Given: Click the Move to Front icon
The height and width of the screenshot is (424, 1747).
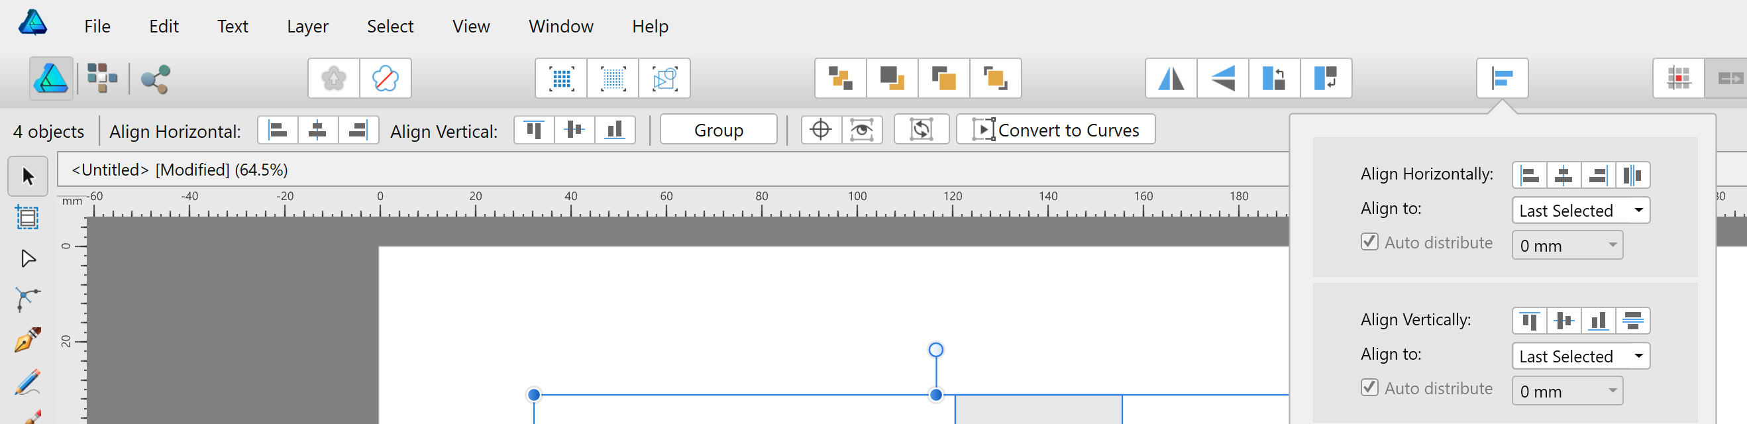Looking at the screenshot, I should pos(995,79).
